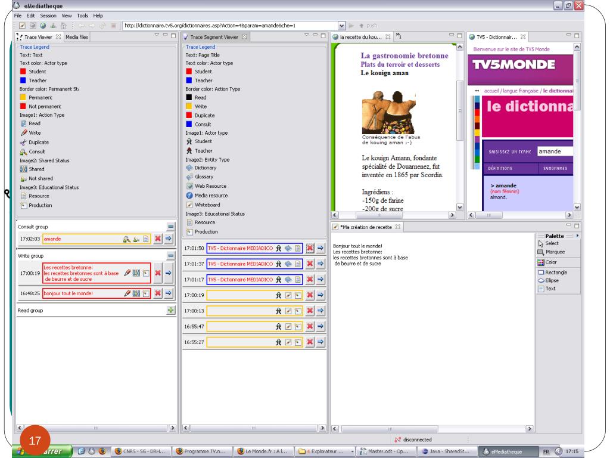Follow the accueil breadcrumb link on TV5 page
This screenshot has width=610, height=458.
(x=491, y=91)
